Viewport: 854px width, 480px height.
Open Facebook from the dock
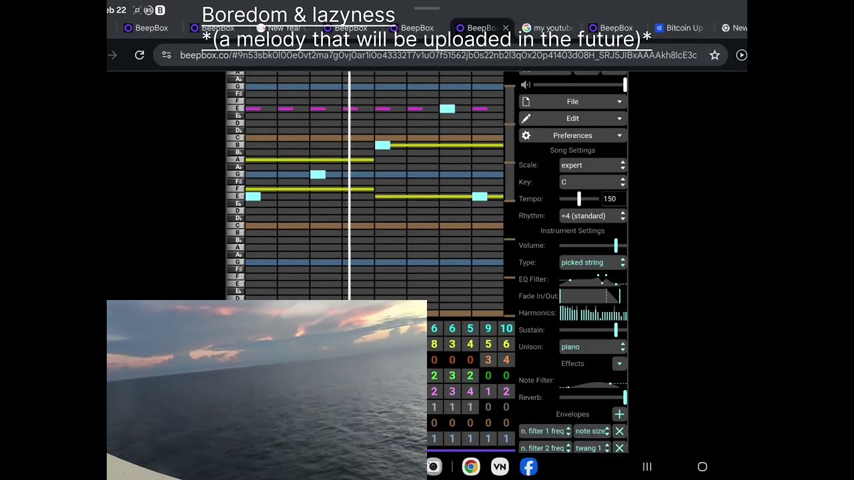pos(529,467)
